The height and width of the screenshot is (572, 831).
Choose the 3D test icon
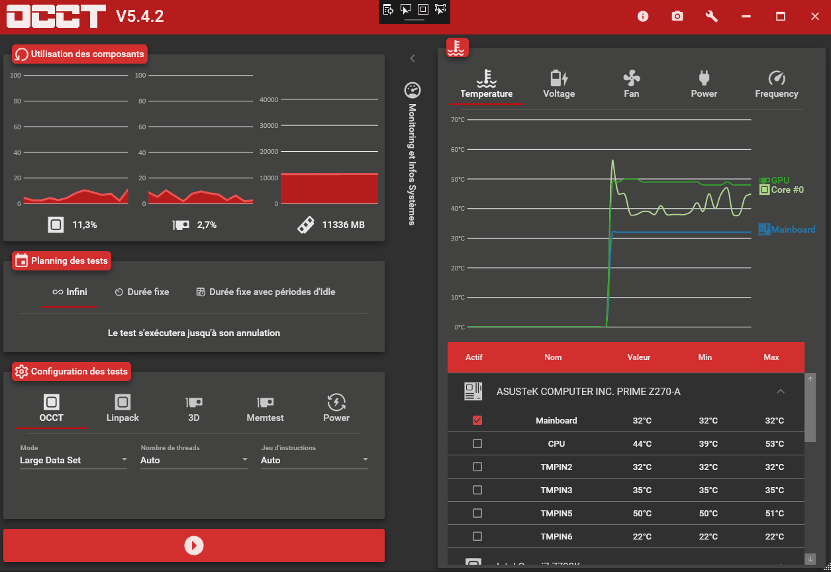(x=194, y=402)
